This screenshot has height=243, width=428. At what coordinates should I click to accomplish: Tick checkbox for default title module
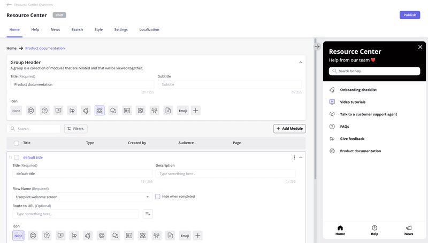click(x=17, y=158)
